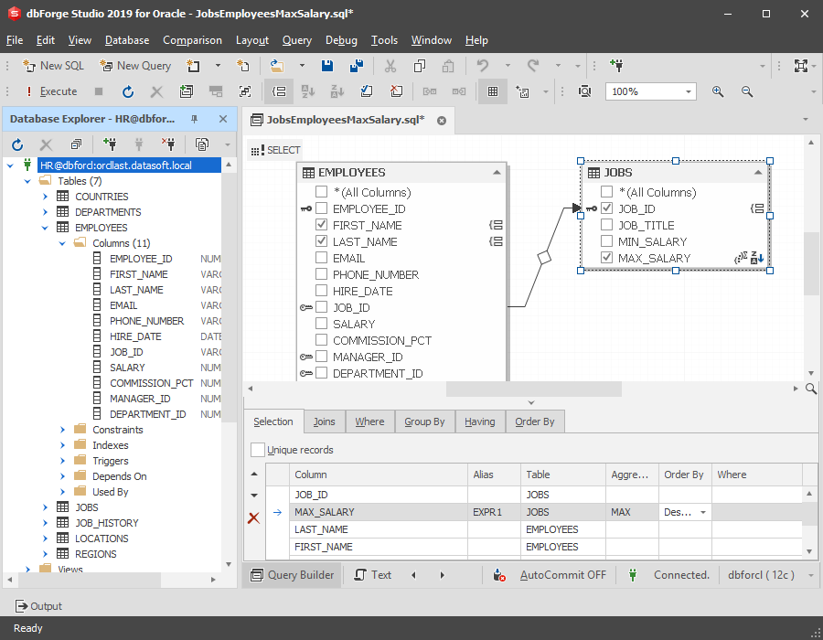The width and height of the screenshot is (823, 640).
Task: Click the Execute button
Action: pyautogui.click(x=52, y=91)
